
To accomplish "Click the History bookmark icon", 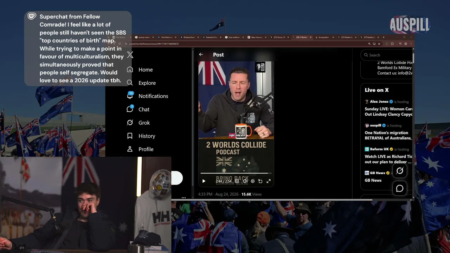I will point(130,136).
